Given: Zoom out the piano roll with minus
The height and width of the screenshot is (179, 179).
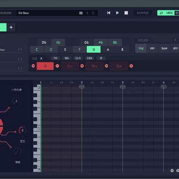Looking at the screenshot, I should tap(172, 171).
